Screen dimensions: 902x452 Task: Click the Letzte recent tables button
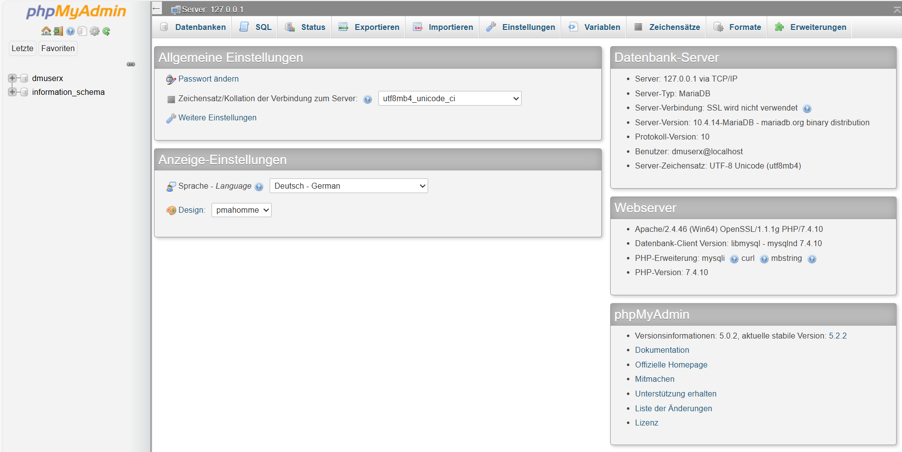[23, 48]
